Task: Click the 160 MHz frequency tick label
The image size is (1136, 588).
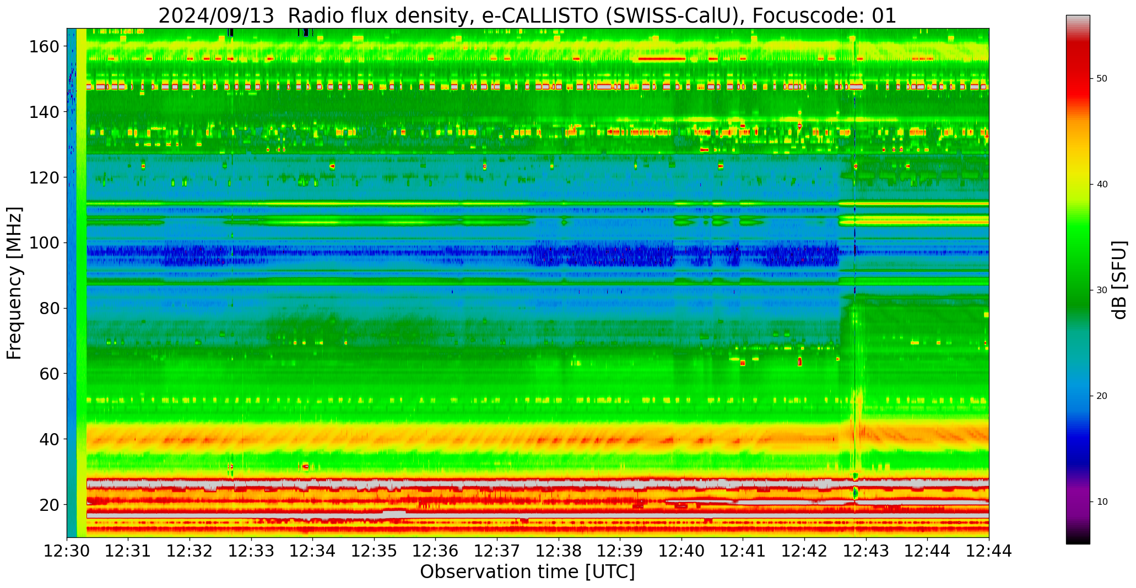Action: click(44, 46)
